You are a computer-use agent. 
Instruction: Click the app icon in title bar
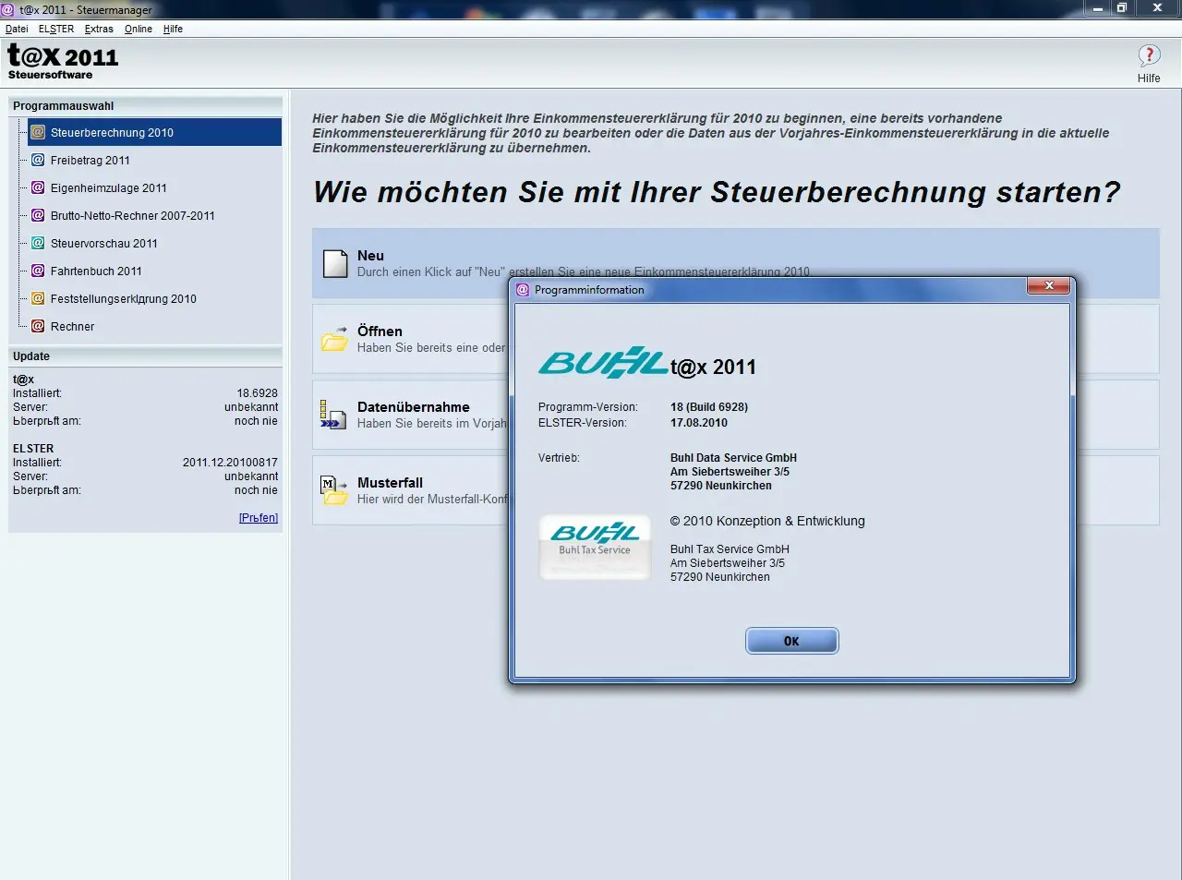(8, 9)
